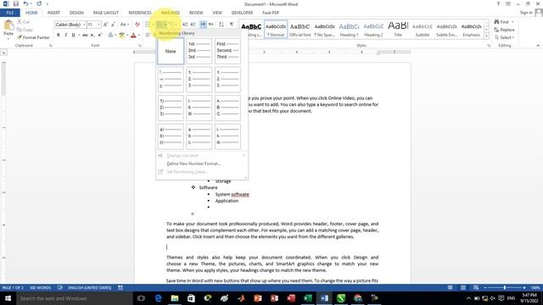Switch to the DESIGN tab
This screenshot has width=543, height=305.
(x=76, y=13)
